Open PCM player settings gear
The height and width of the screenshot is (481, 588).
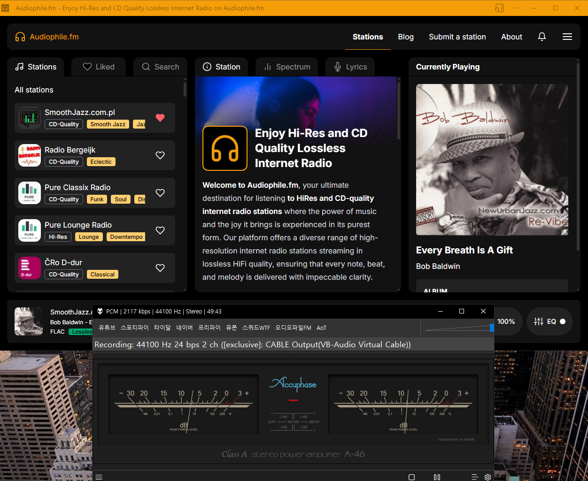click(x=488, y=477)
